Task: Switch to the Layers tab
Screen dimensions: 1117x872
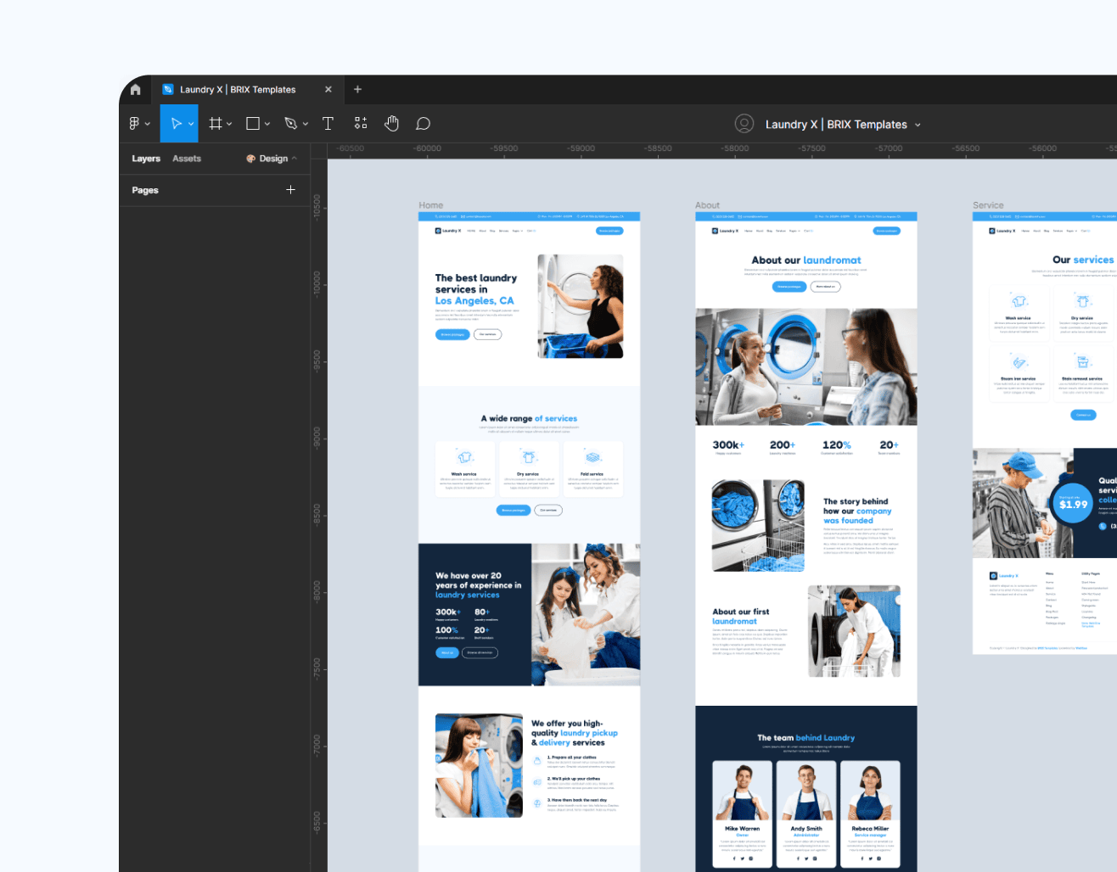Action: (x=145, y=158)
